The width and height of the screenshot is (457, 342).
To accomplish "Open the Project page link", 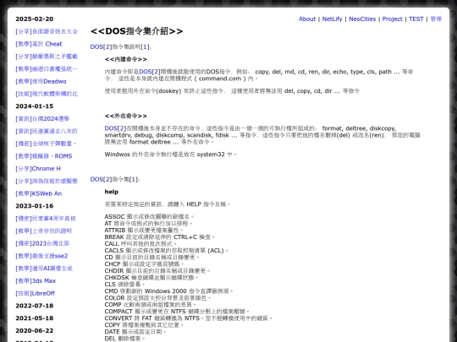I will 392,19.
